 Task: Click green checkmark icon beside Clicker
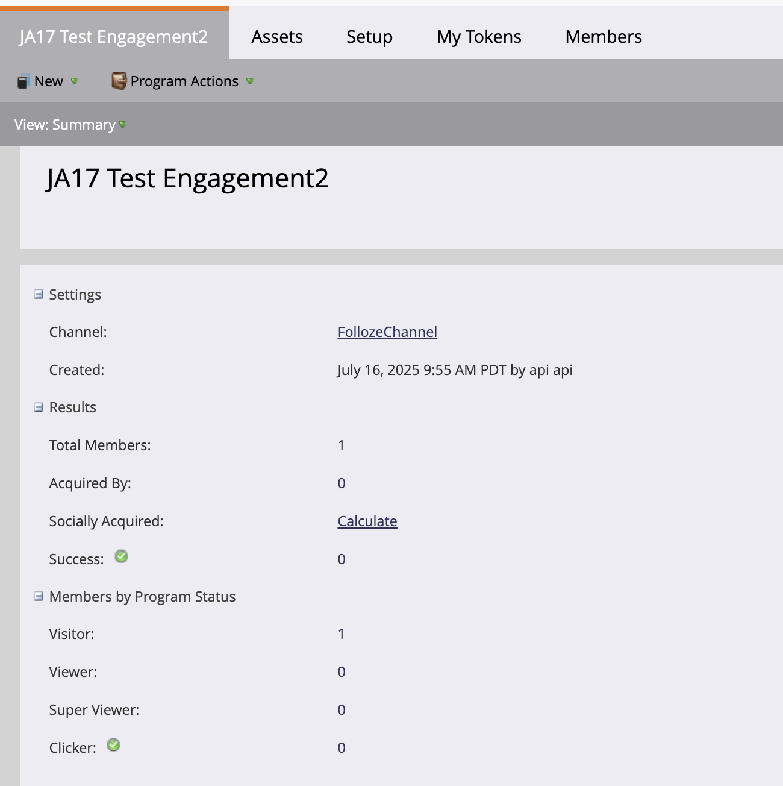(113, 745)
